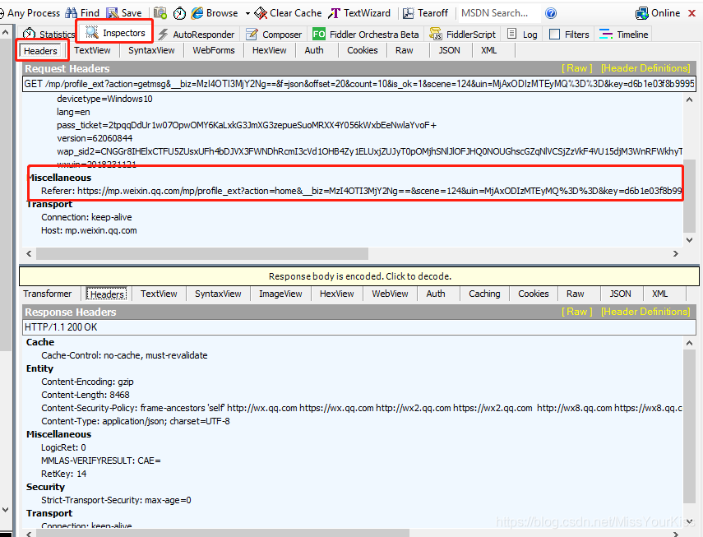Open the Timeline tab
This screenshot has height=537, width=703.
click(623, 34)
